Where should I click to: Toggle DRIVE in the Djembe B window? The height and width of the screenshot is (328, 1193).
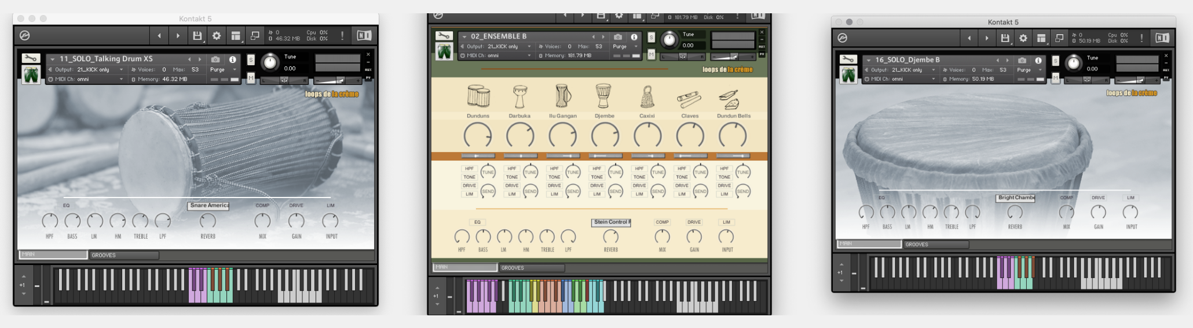point(1098,197)
